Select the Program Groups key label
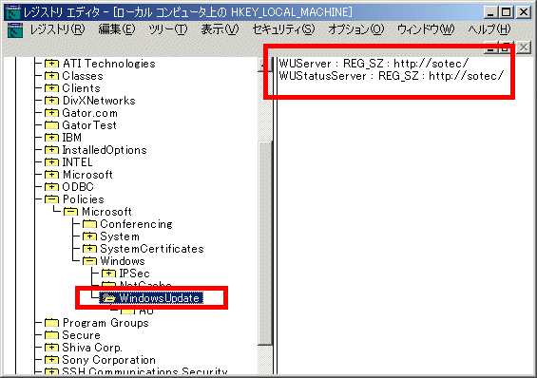This screenshot has width=537, height=378. 105,323
